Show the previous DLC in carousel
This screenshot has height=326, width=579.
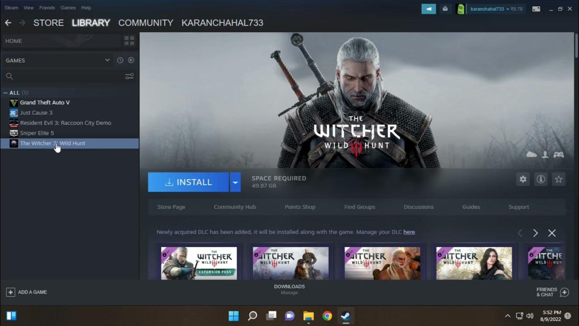[x=520, y=233]
